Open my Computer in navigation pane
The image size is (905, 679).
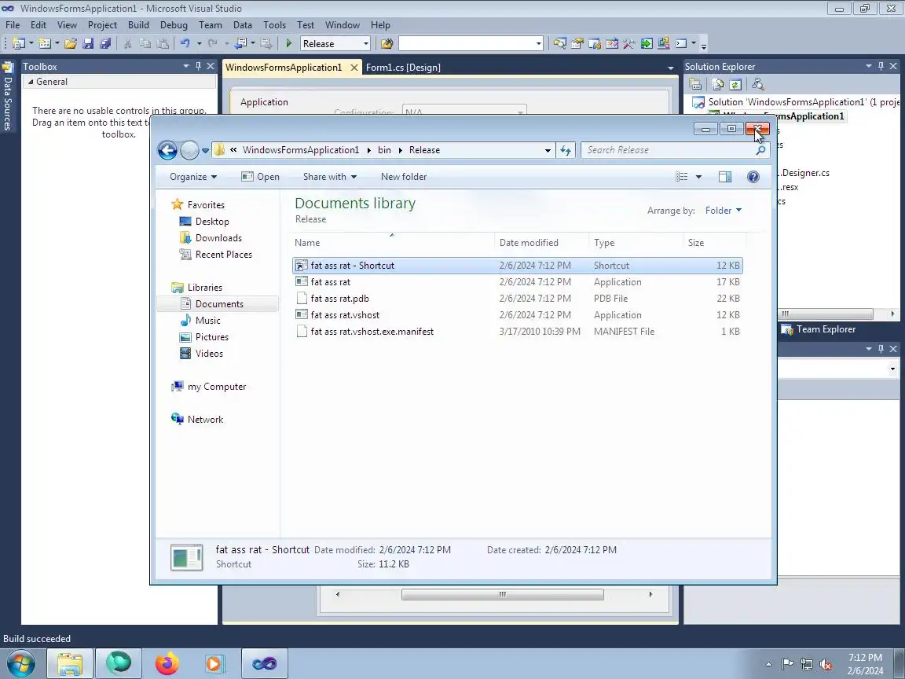coord(209,387)
